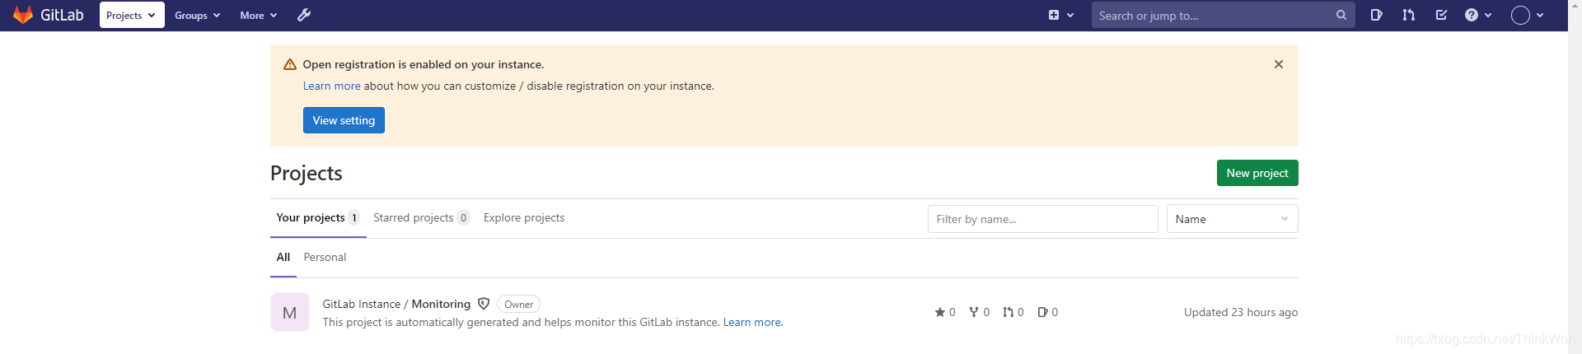Expand the Help question mark menu
This screenshot has width=1582, height=354.
click(x=1478, y=15)
